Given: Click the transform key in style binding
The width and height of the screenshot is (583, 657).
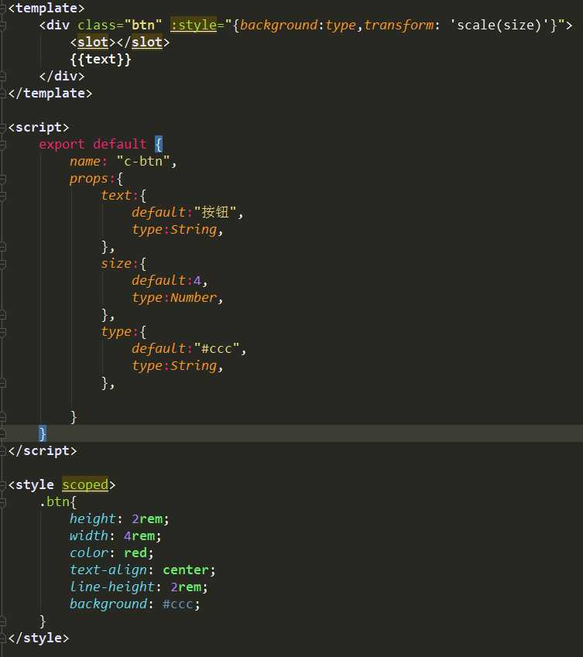Looking at the screenshot, I should tap(399, 25).
